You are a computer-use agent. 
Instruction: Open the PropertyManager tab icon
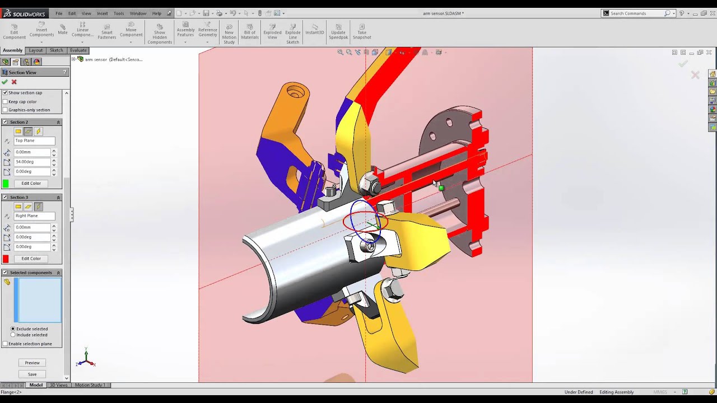pyautogui.click(x=16, y=62)
